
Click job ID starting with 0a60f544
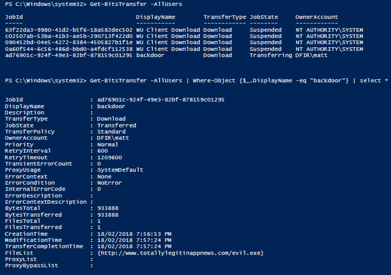coord(69,49)
